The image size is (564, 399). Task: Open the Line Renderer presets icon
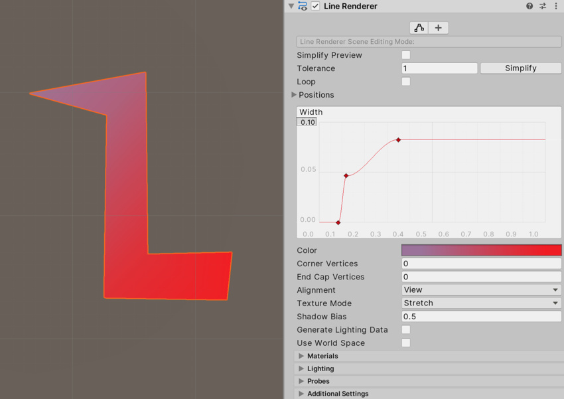543,6
